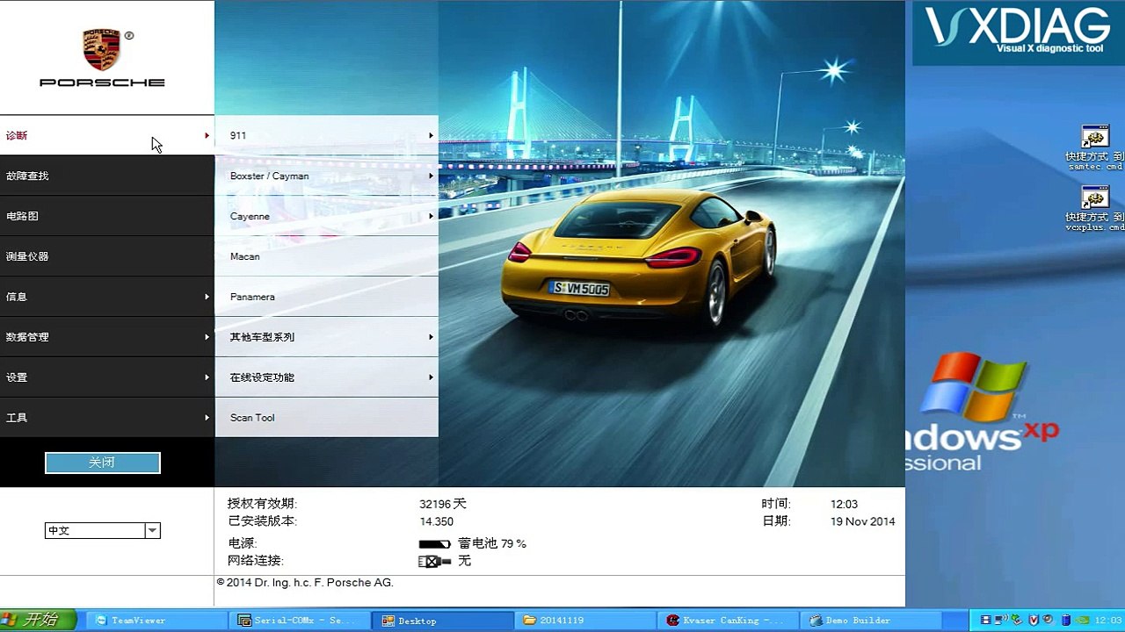Expand the 诊断 menu arrow
The height and width of the screenshot is (632, 1125).
coord(207,135)
